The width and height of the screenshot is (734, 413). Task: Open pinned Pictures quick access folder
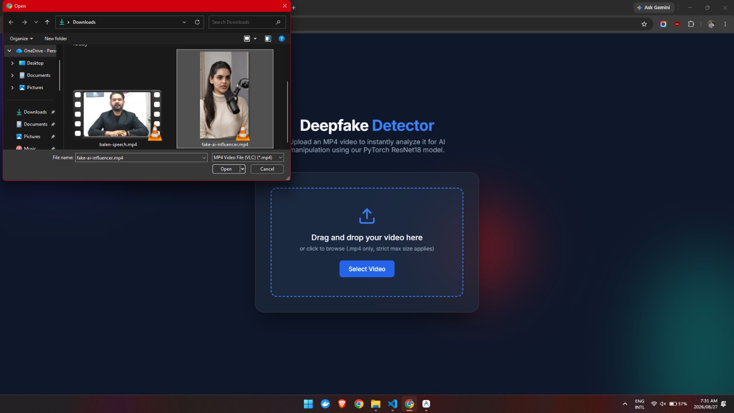point(32,137)
